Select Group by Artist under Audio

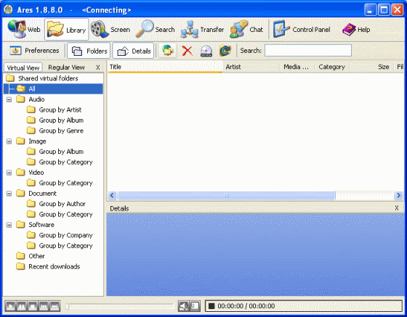tap(55, 110)
